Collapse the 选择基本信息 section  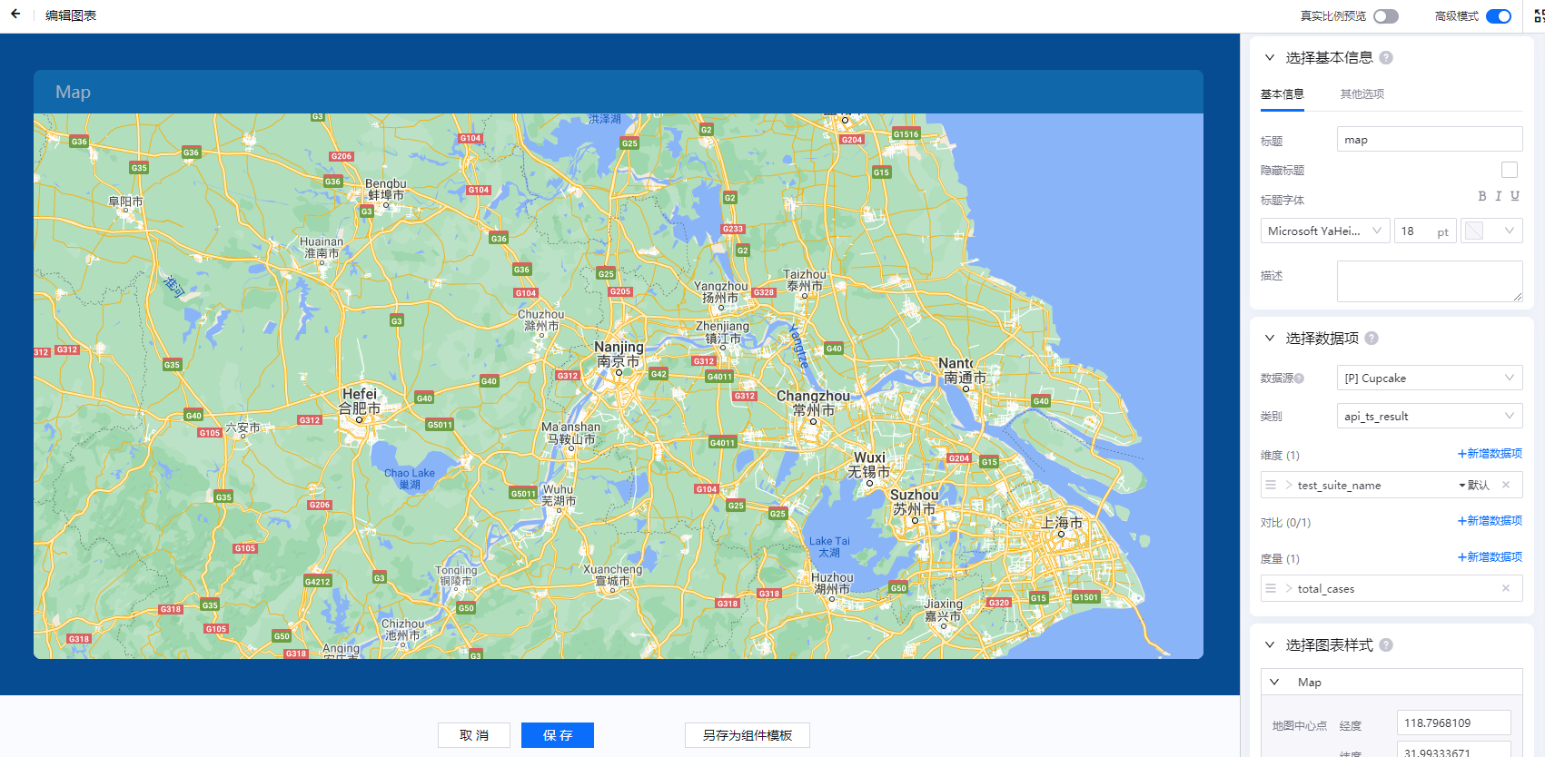1270,57
